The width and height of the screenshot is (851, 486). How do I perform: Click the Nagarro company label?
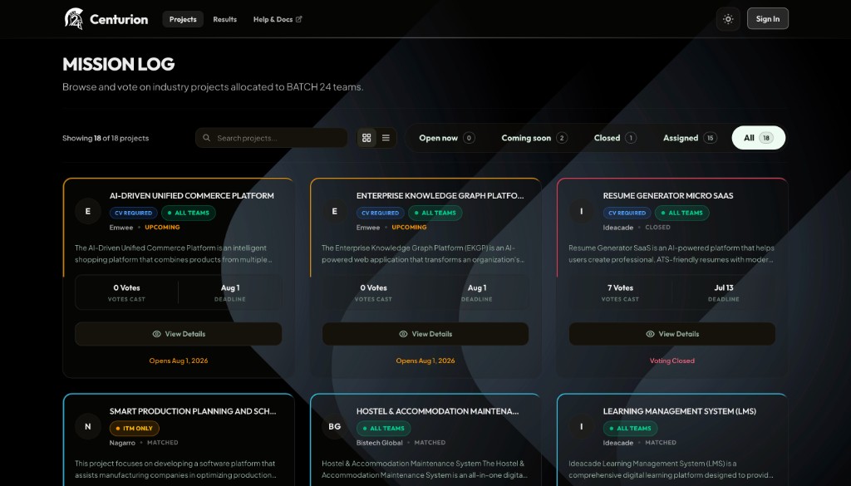pyautogui.click(x=122, y=443)
